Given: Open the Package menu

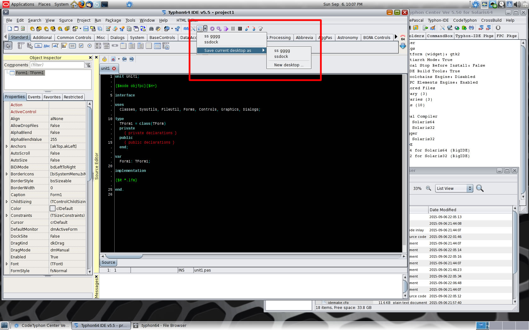Looking at the screenshot, I should click(113, 20).
